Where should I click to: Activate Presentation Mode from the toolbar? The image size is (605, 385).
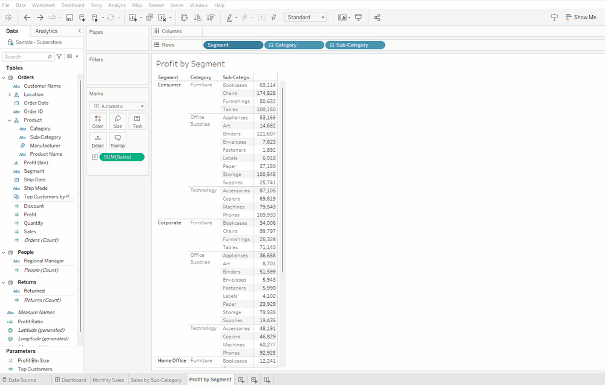(x=359, y=17)
